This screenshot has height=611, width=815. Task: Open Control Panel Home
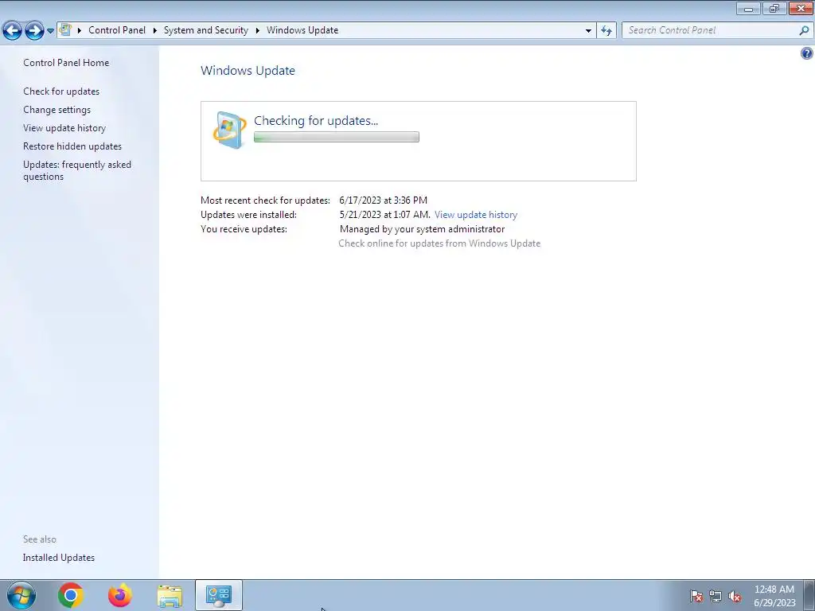66,62
